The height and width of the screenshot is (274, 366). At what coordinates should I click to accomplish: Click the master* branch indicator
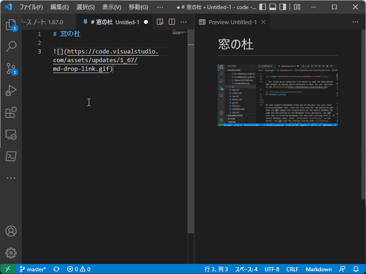33,269
